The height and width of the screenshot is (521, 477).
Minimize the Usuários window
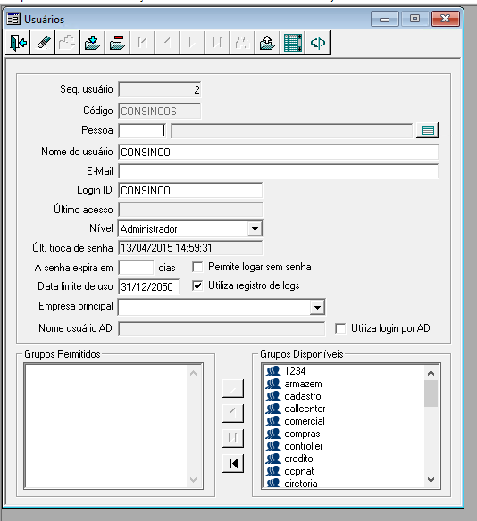(384, 19)
